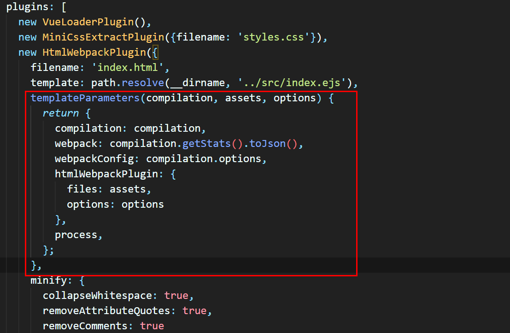This screenshot has height=333, width=510.
Task: Click the 'minify' property key
Action: pos(49,280)
